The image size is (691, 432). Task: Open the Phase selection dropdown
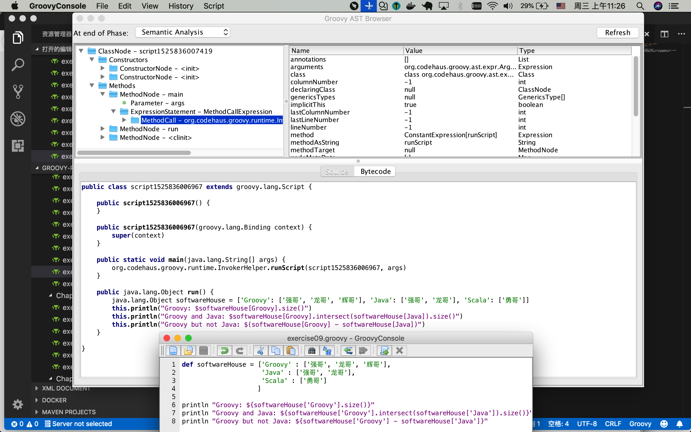tap(182, 32)
